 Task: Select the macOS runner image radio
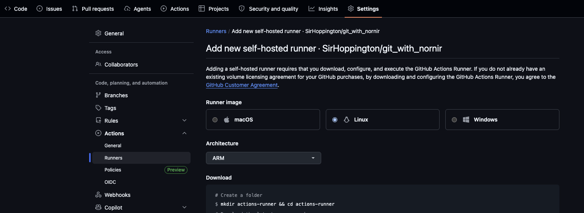coord(215,120)
